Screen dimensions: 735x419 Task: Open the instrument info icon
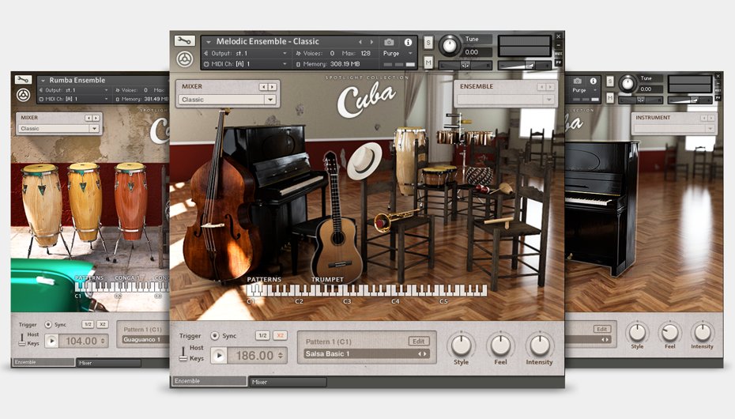(x=408, y=42)
